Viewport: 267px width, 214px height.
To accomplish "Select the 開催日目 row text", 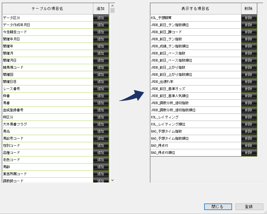I will pyautogui.click(x=10, y=82).
